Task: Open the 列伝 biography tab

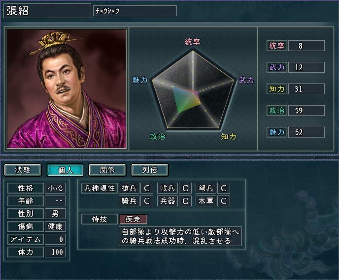Action: coord(150,170)
